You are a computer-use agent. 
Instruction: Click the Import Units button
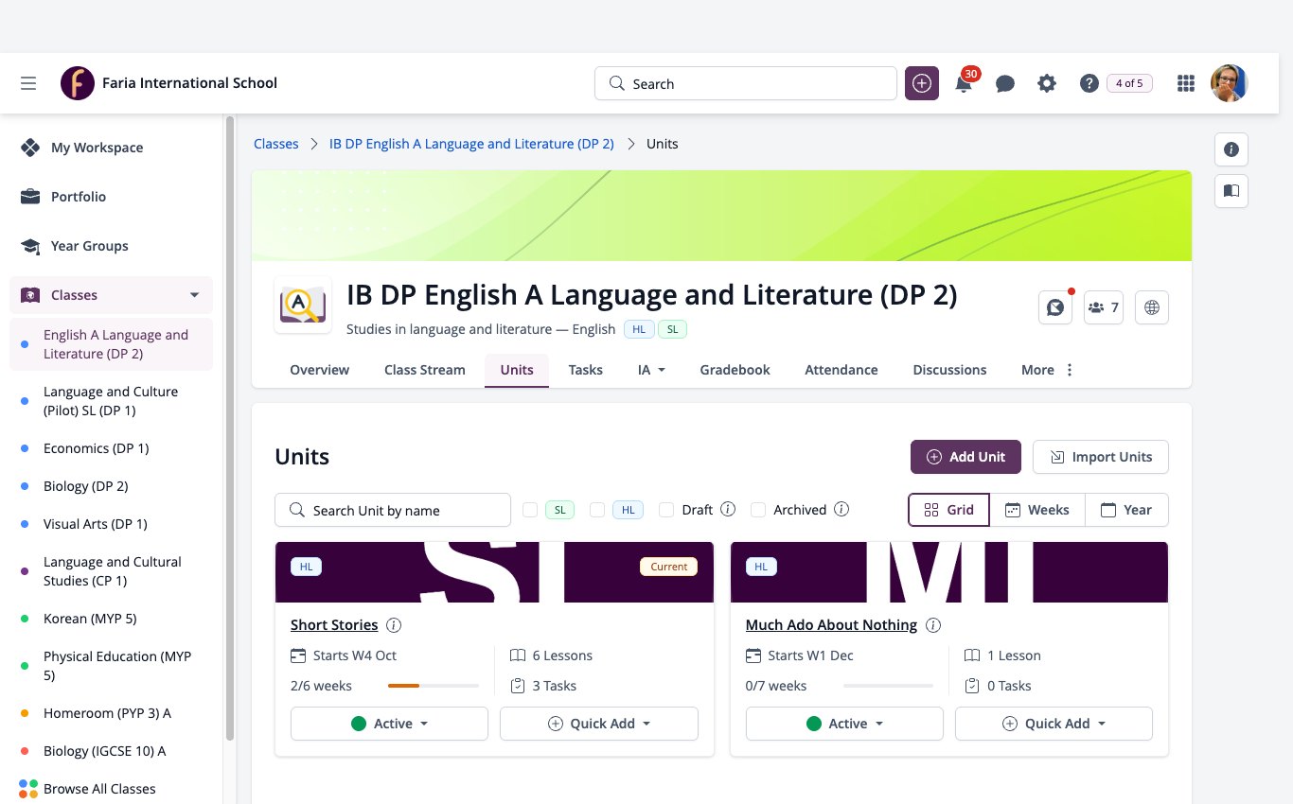(x=1101, y=457)
